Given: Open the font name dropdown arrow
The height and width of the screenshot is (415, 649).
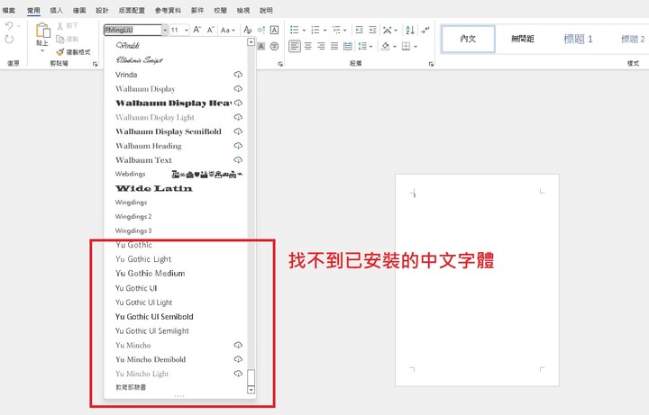Looking at the screenshot, I should [165, 30].
